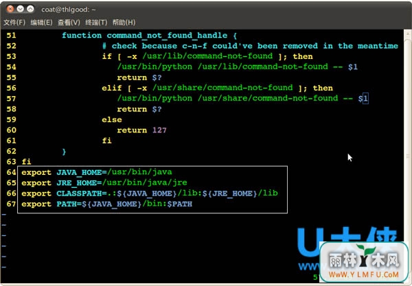Click /usr/lib/command-not-found path on line 53
Viewport: 412px width, 286px height.
pos(207,56)
